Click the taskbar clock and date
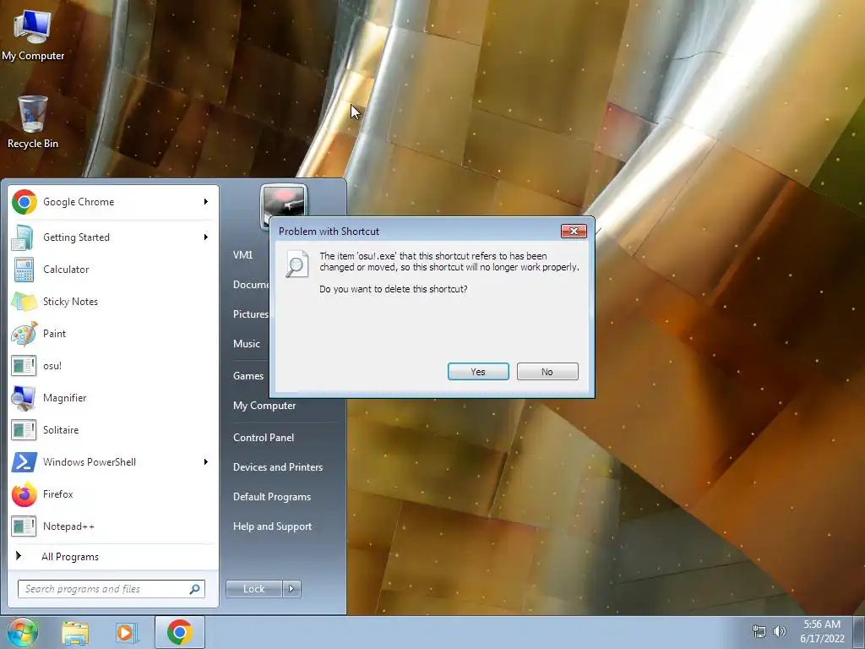This screenshot has width=865, height=649. point(822,631)
